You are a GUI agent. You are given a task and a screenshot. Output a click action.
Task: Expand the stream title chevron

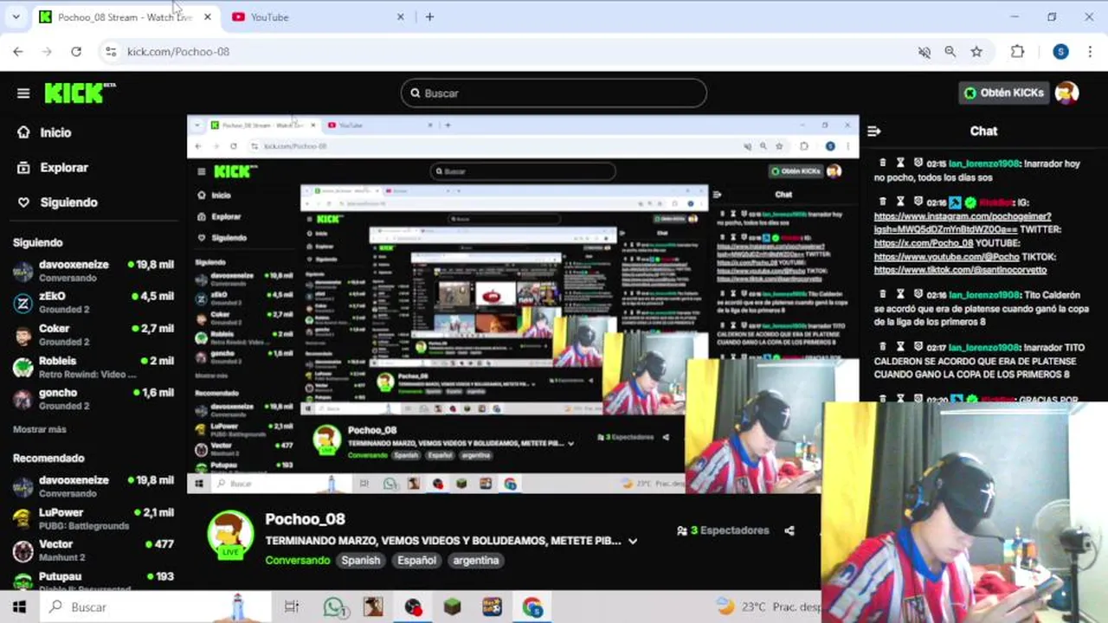point(633,541)
